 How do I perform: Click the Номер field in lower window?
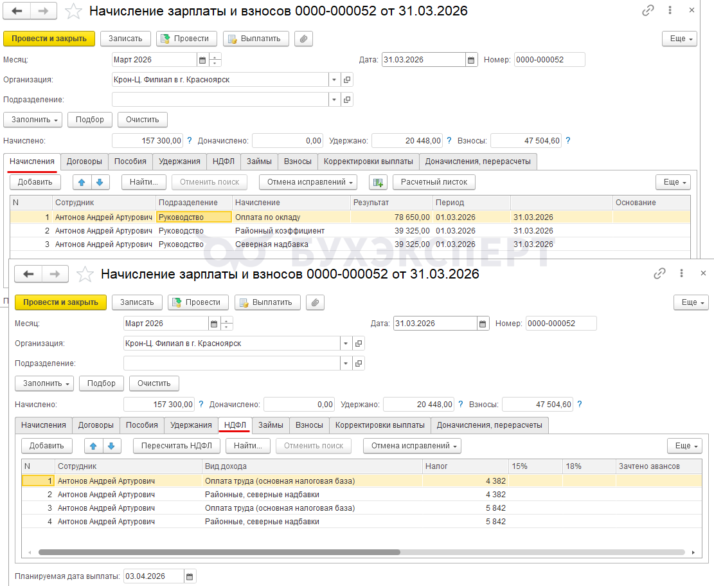click(560, 324)
